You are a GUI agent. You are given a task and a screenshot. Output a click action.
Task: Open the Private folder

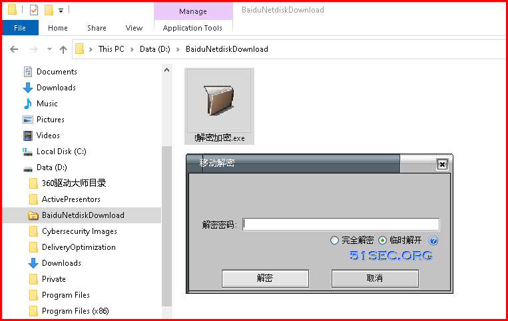(54, 279)
